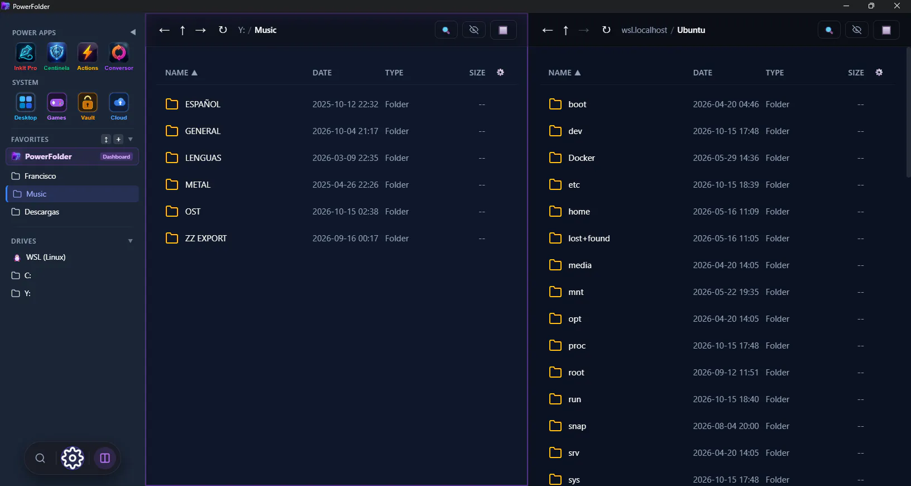Open the PowerFolder Dashboard favorite
The image size is (911, 486).
pos(72,157)
